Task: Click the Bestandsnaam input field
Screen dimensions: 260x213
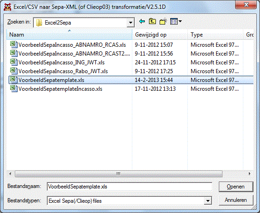Action: [130, 187]
